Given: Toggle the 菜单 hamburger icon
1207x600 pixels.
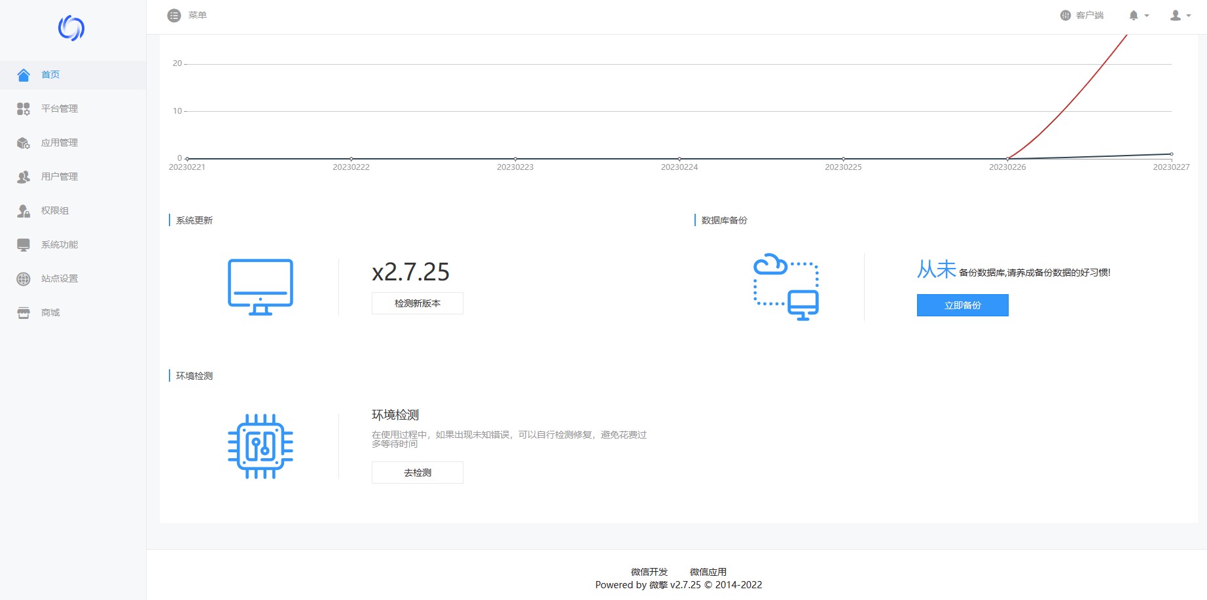Looking at the screenshot, I should [174, 15].
